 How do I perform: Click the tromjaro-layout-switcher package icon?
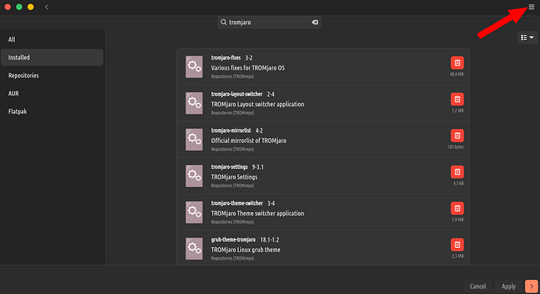pos(194,103)
